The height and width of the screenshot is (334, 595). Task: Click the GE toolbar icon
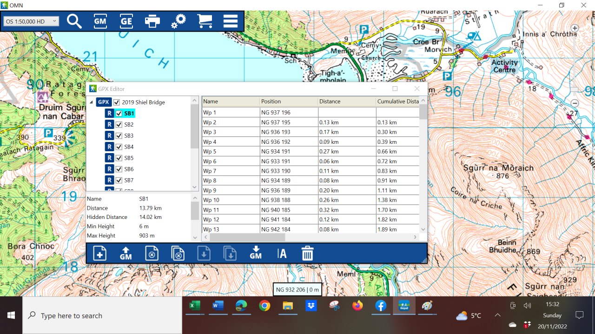click(126, 21)
